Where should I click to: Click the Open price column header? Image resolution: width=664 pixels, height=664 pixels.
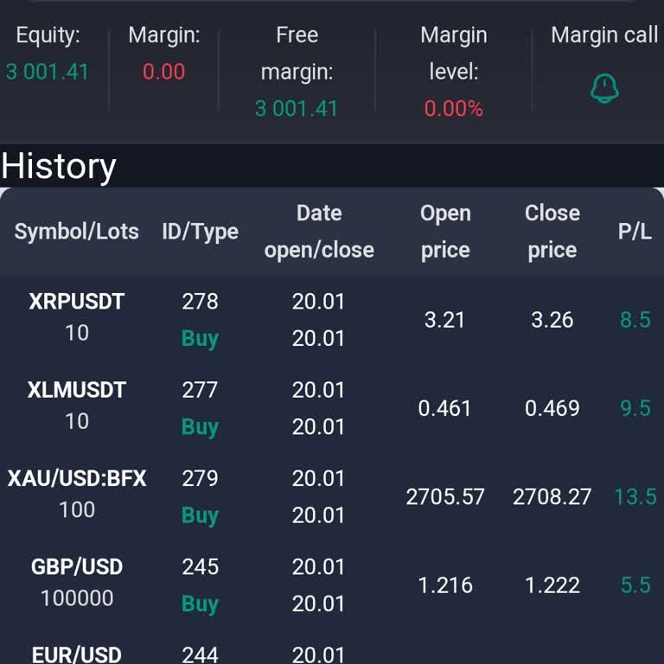pyautogui.click(x=445, y=232)
